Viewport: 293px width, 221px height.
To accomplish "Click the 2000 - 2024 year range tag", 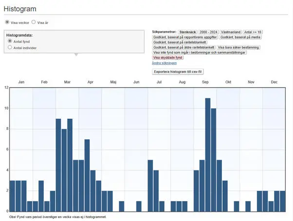I will coord(208,32).
